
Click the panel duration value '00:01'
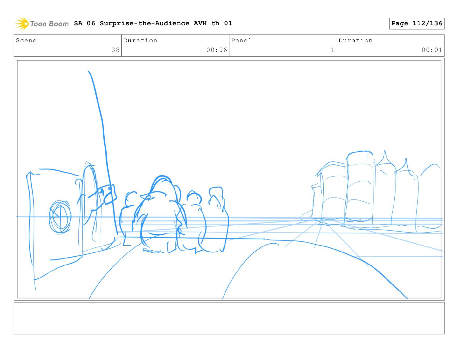point(432,50)
